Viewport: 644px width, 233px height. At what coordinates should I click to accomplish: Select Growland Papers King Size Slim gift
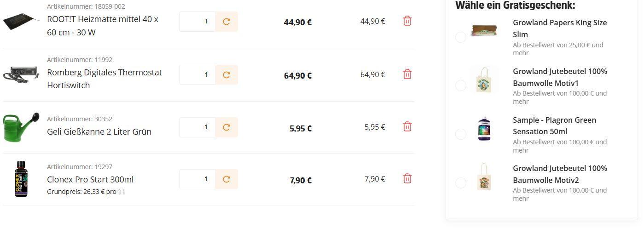pos(461,37)
